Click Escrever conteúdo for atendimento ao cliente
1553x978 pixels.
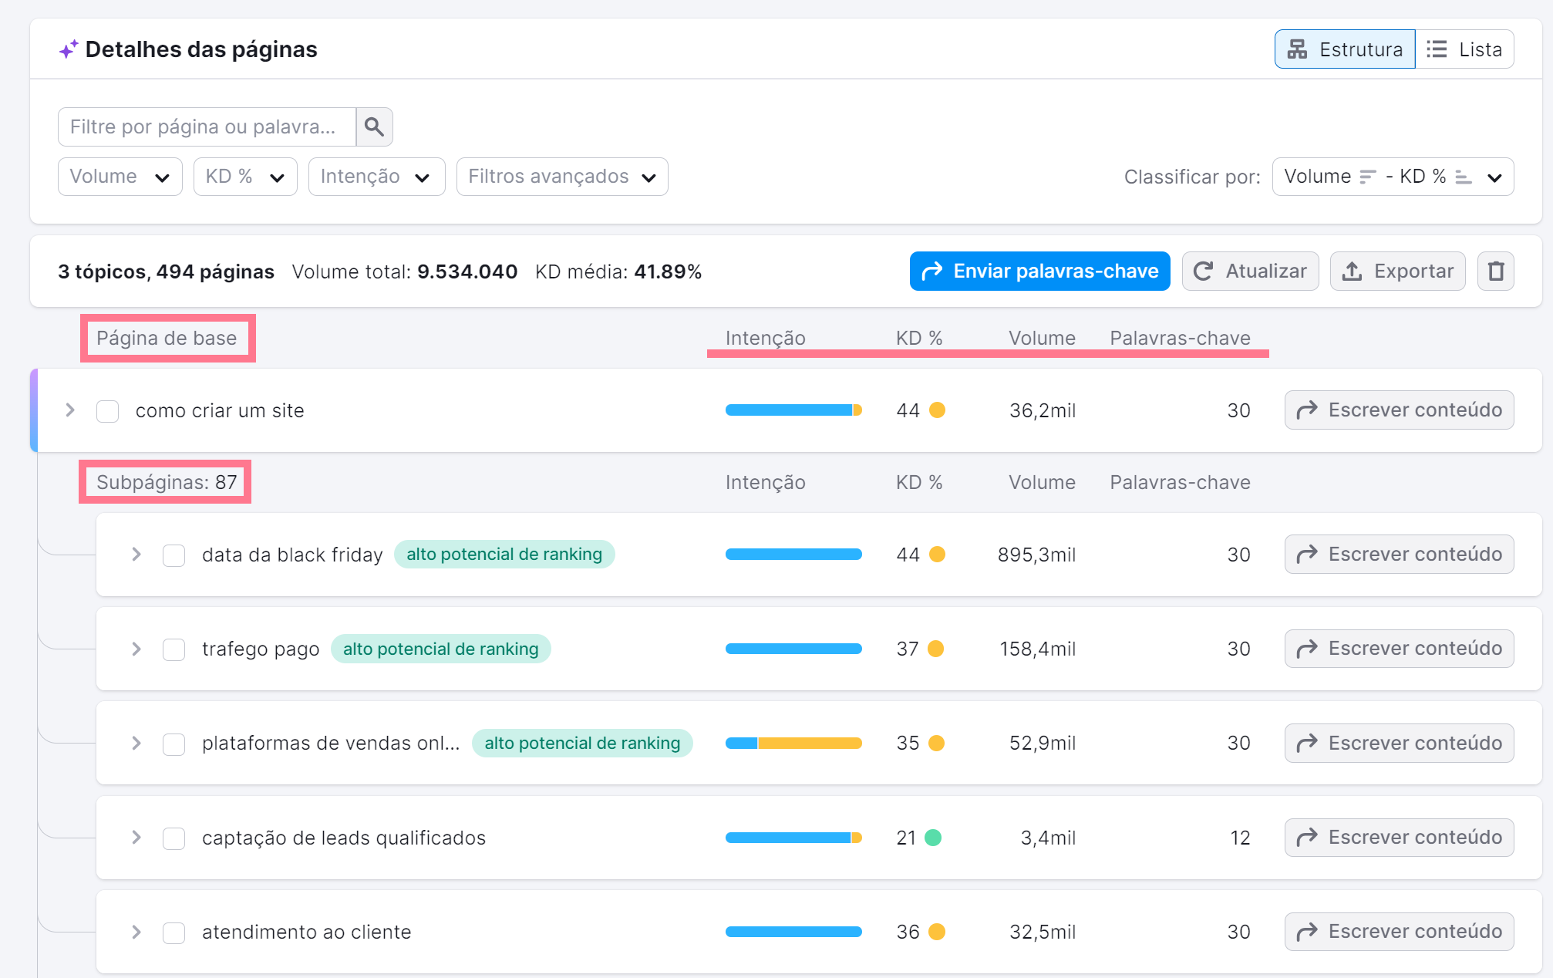1399,932
